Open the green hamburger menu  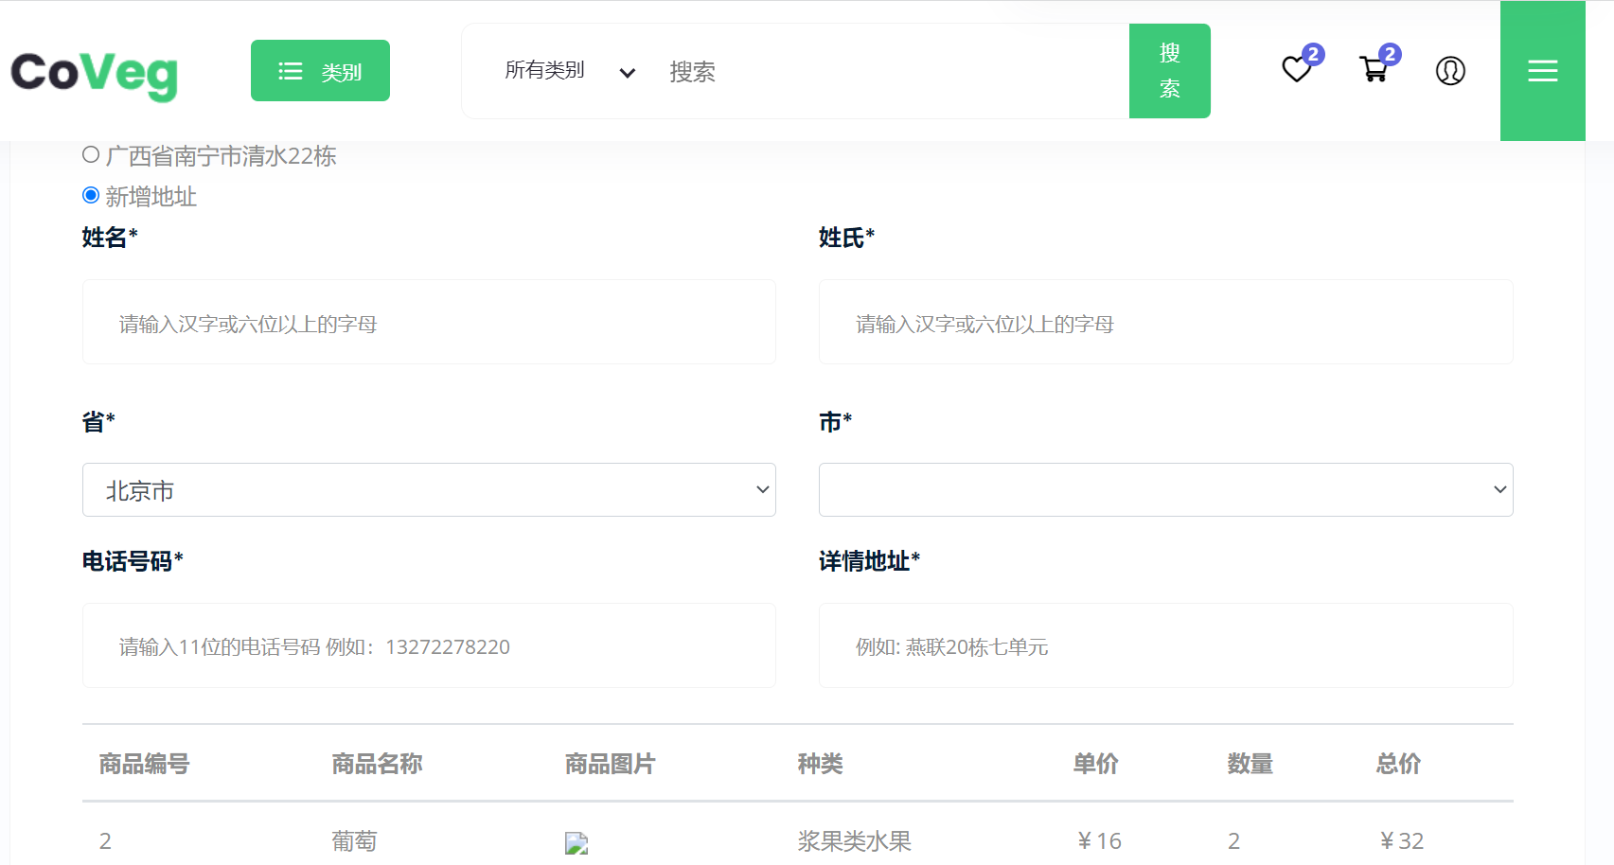coord(1543,71)
